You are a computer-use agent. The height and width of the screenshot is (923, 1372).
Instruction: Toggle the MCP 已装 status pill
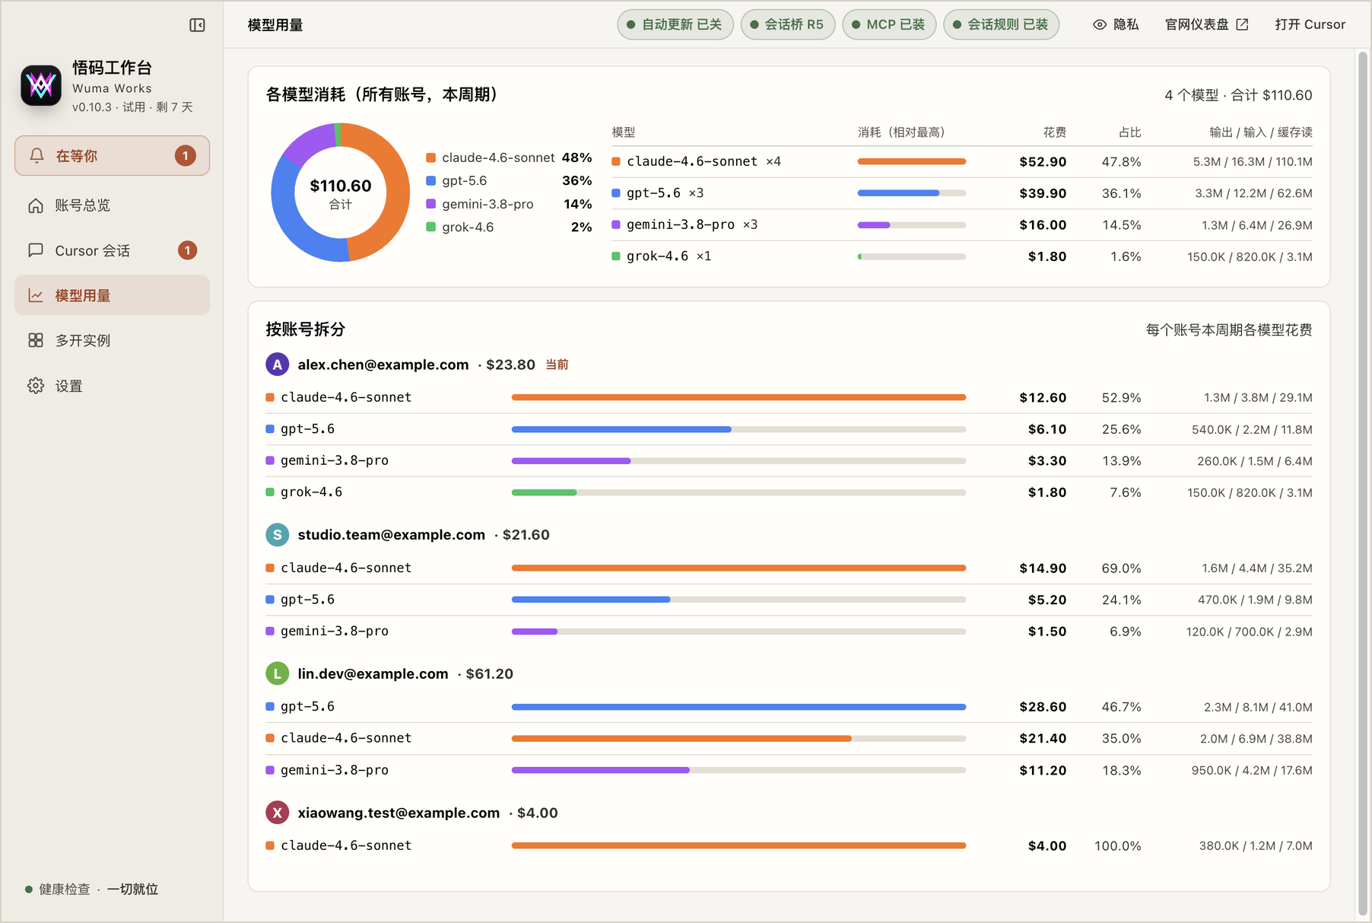pyautogui.click(x=889, y=24)
